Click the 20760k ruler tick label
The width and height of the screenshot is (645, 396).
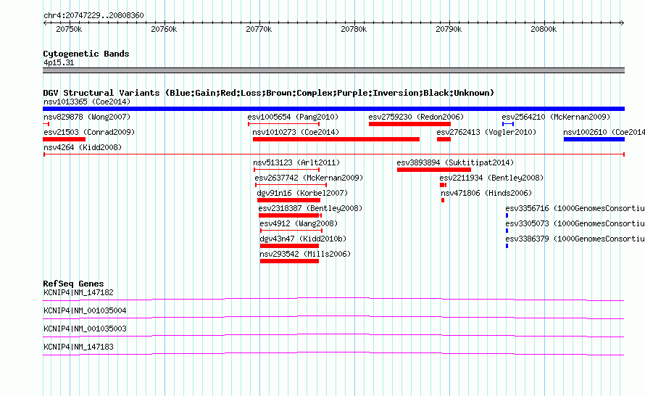point(164,29)
